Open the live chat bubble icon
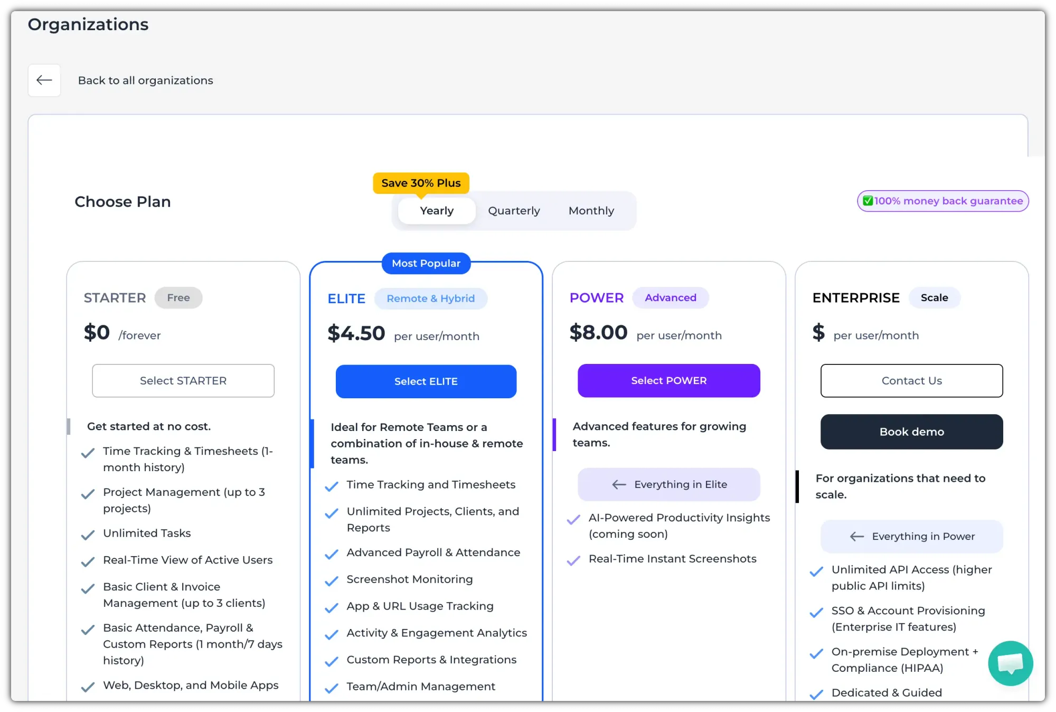Viewport: 1056px width, 712px height. [x=1010, y=663]
